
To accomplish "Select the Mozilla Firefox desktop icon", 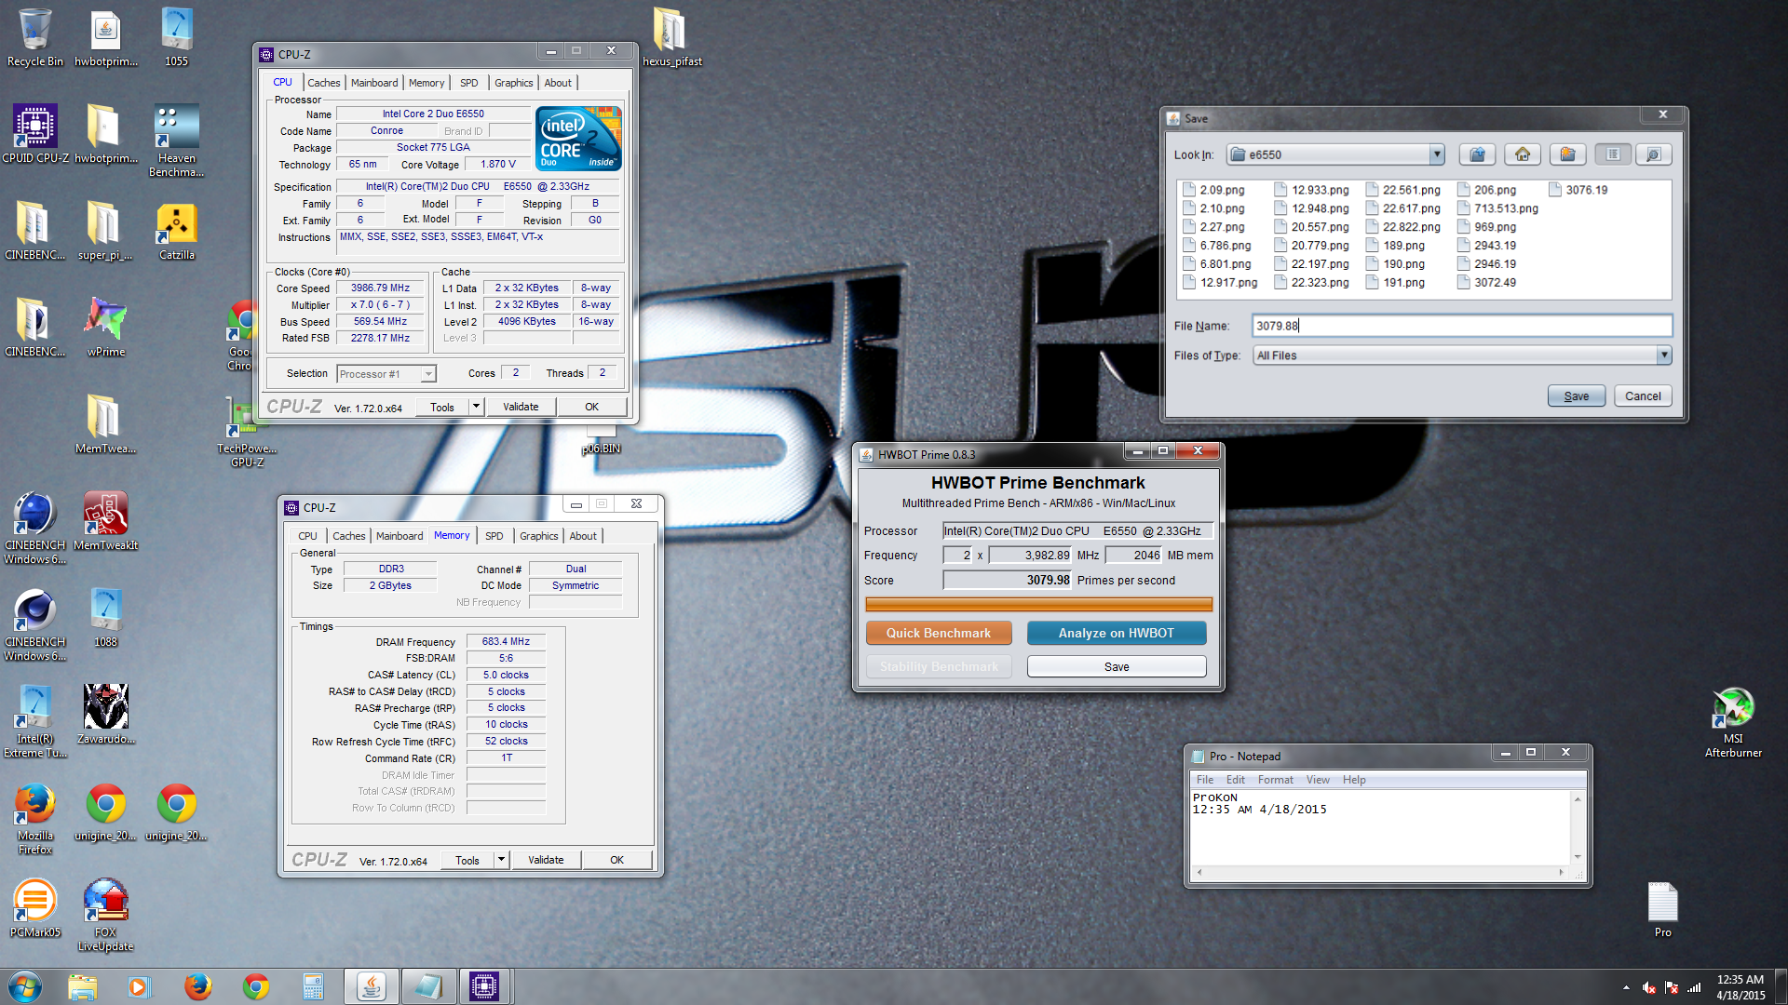I will [34, 820].
